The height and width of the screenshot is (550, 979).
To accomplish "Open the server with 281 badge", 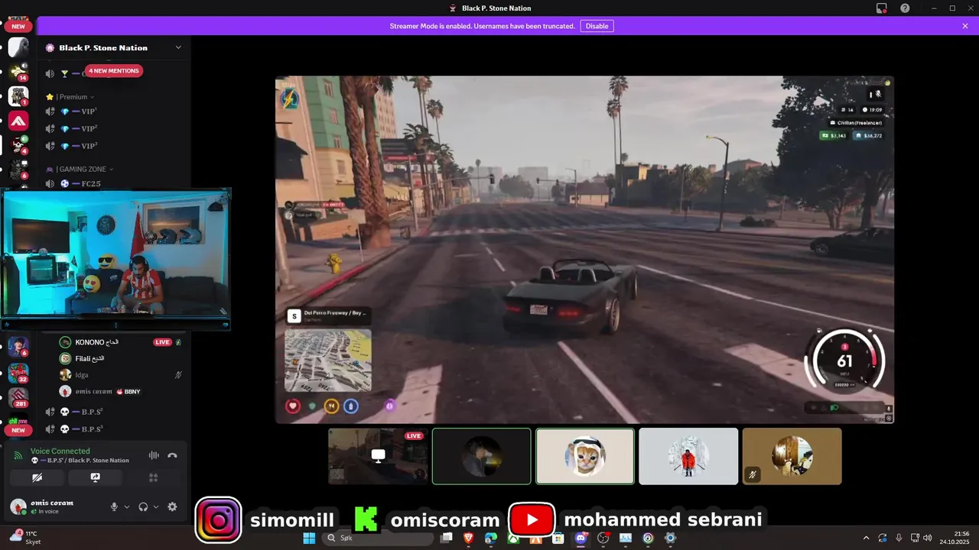I will coord(18,397).
